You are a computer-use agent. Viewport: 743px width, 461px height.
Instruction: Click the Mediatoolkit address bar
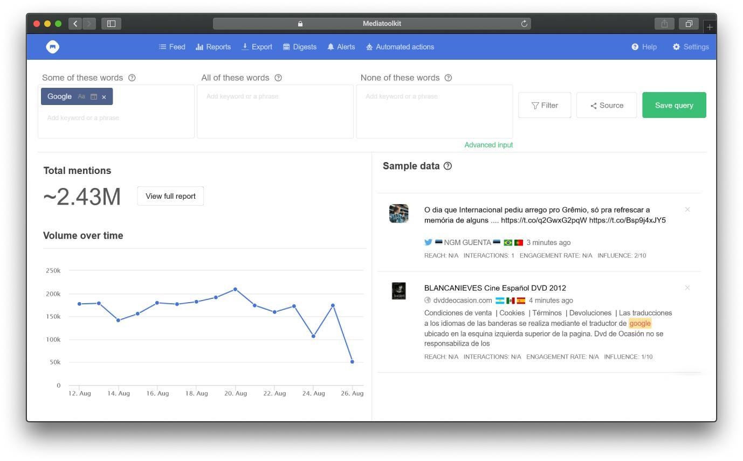(x=372, y=24)
